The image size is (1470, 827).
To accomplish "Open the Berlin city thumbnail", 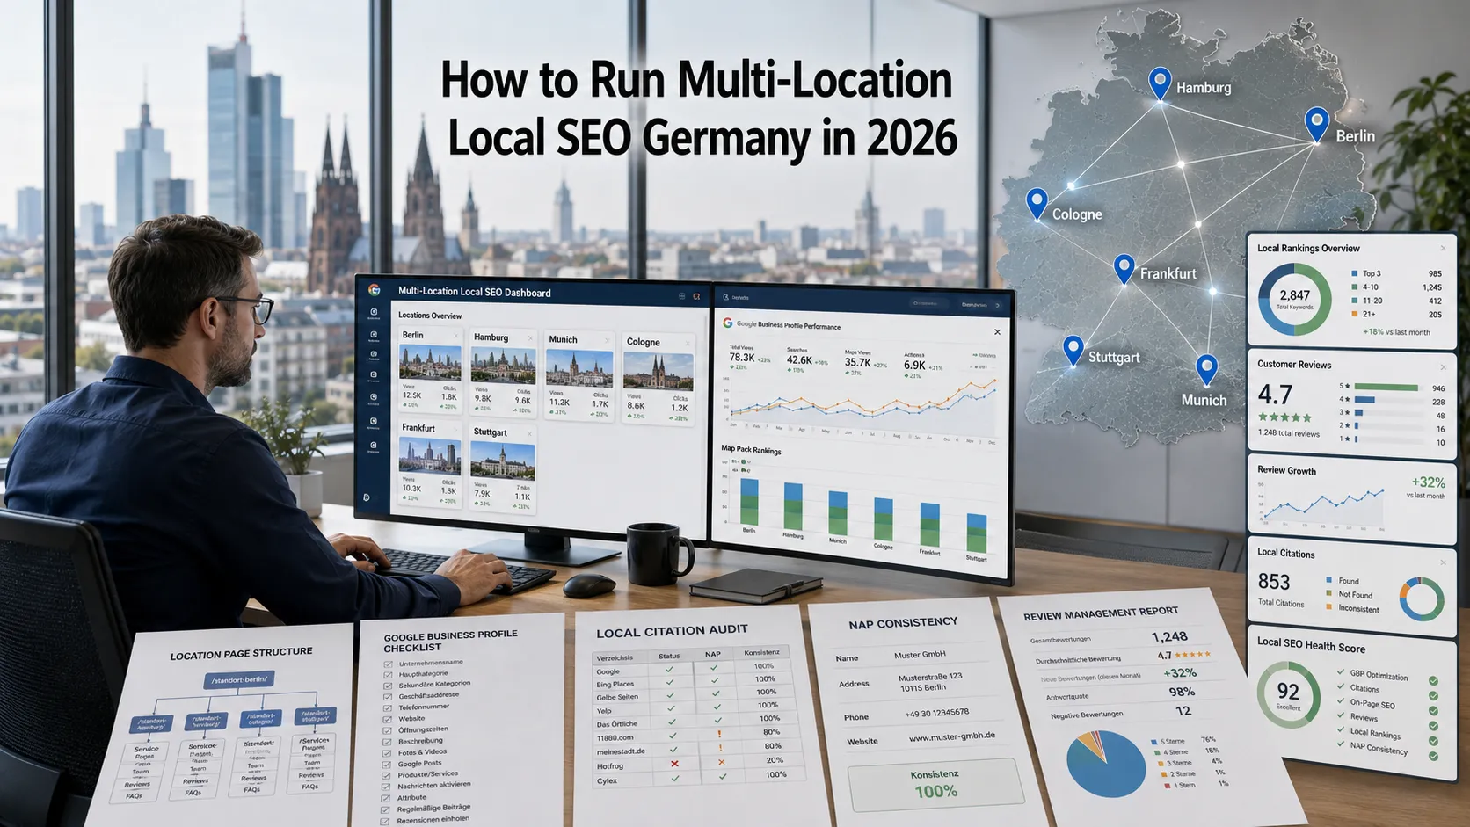I will [430, 362].
